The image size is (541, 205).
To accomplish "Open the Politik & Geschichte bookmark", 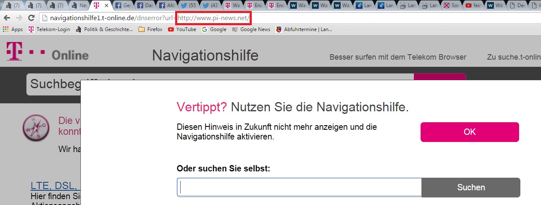I will coord(104,29).
